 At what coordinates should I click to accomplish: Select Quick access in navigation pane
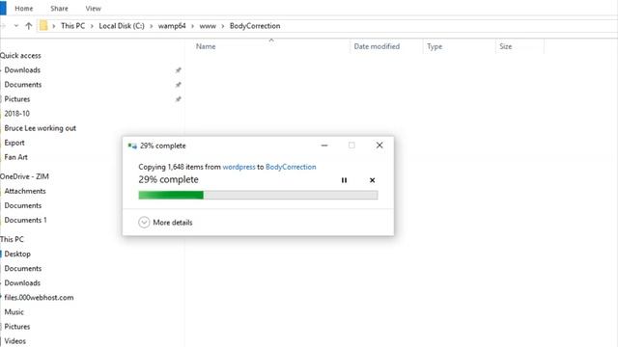point(20,56)
